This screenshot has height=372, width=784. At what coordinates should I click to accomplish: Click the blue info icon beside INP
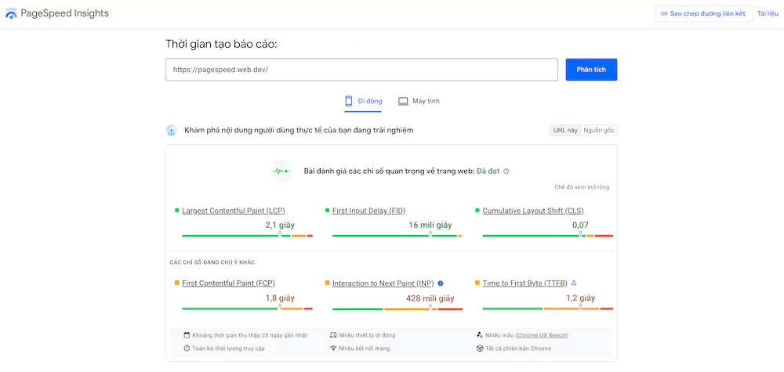click(441, 284)
